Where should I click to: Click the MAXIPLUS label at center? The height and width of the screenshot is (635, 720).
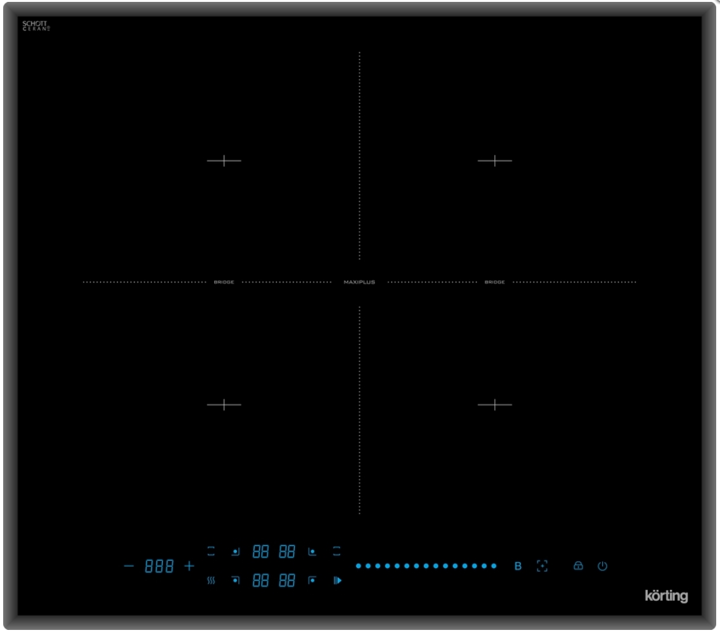click(x=359, y=282)
